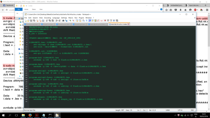Switch to Firefox input devices tab
Viewport: 210px width, 118px height.
[194, 5]
